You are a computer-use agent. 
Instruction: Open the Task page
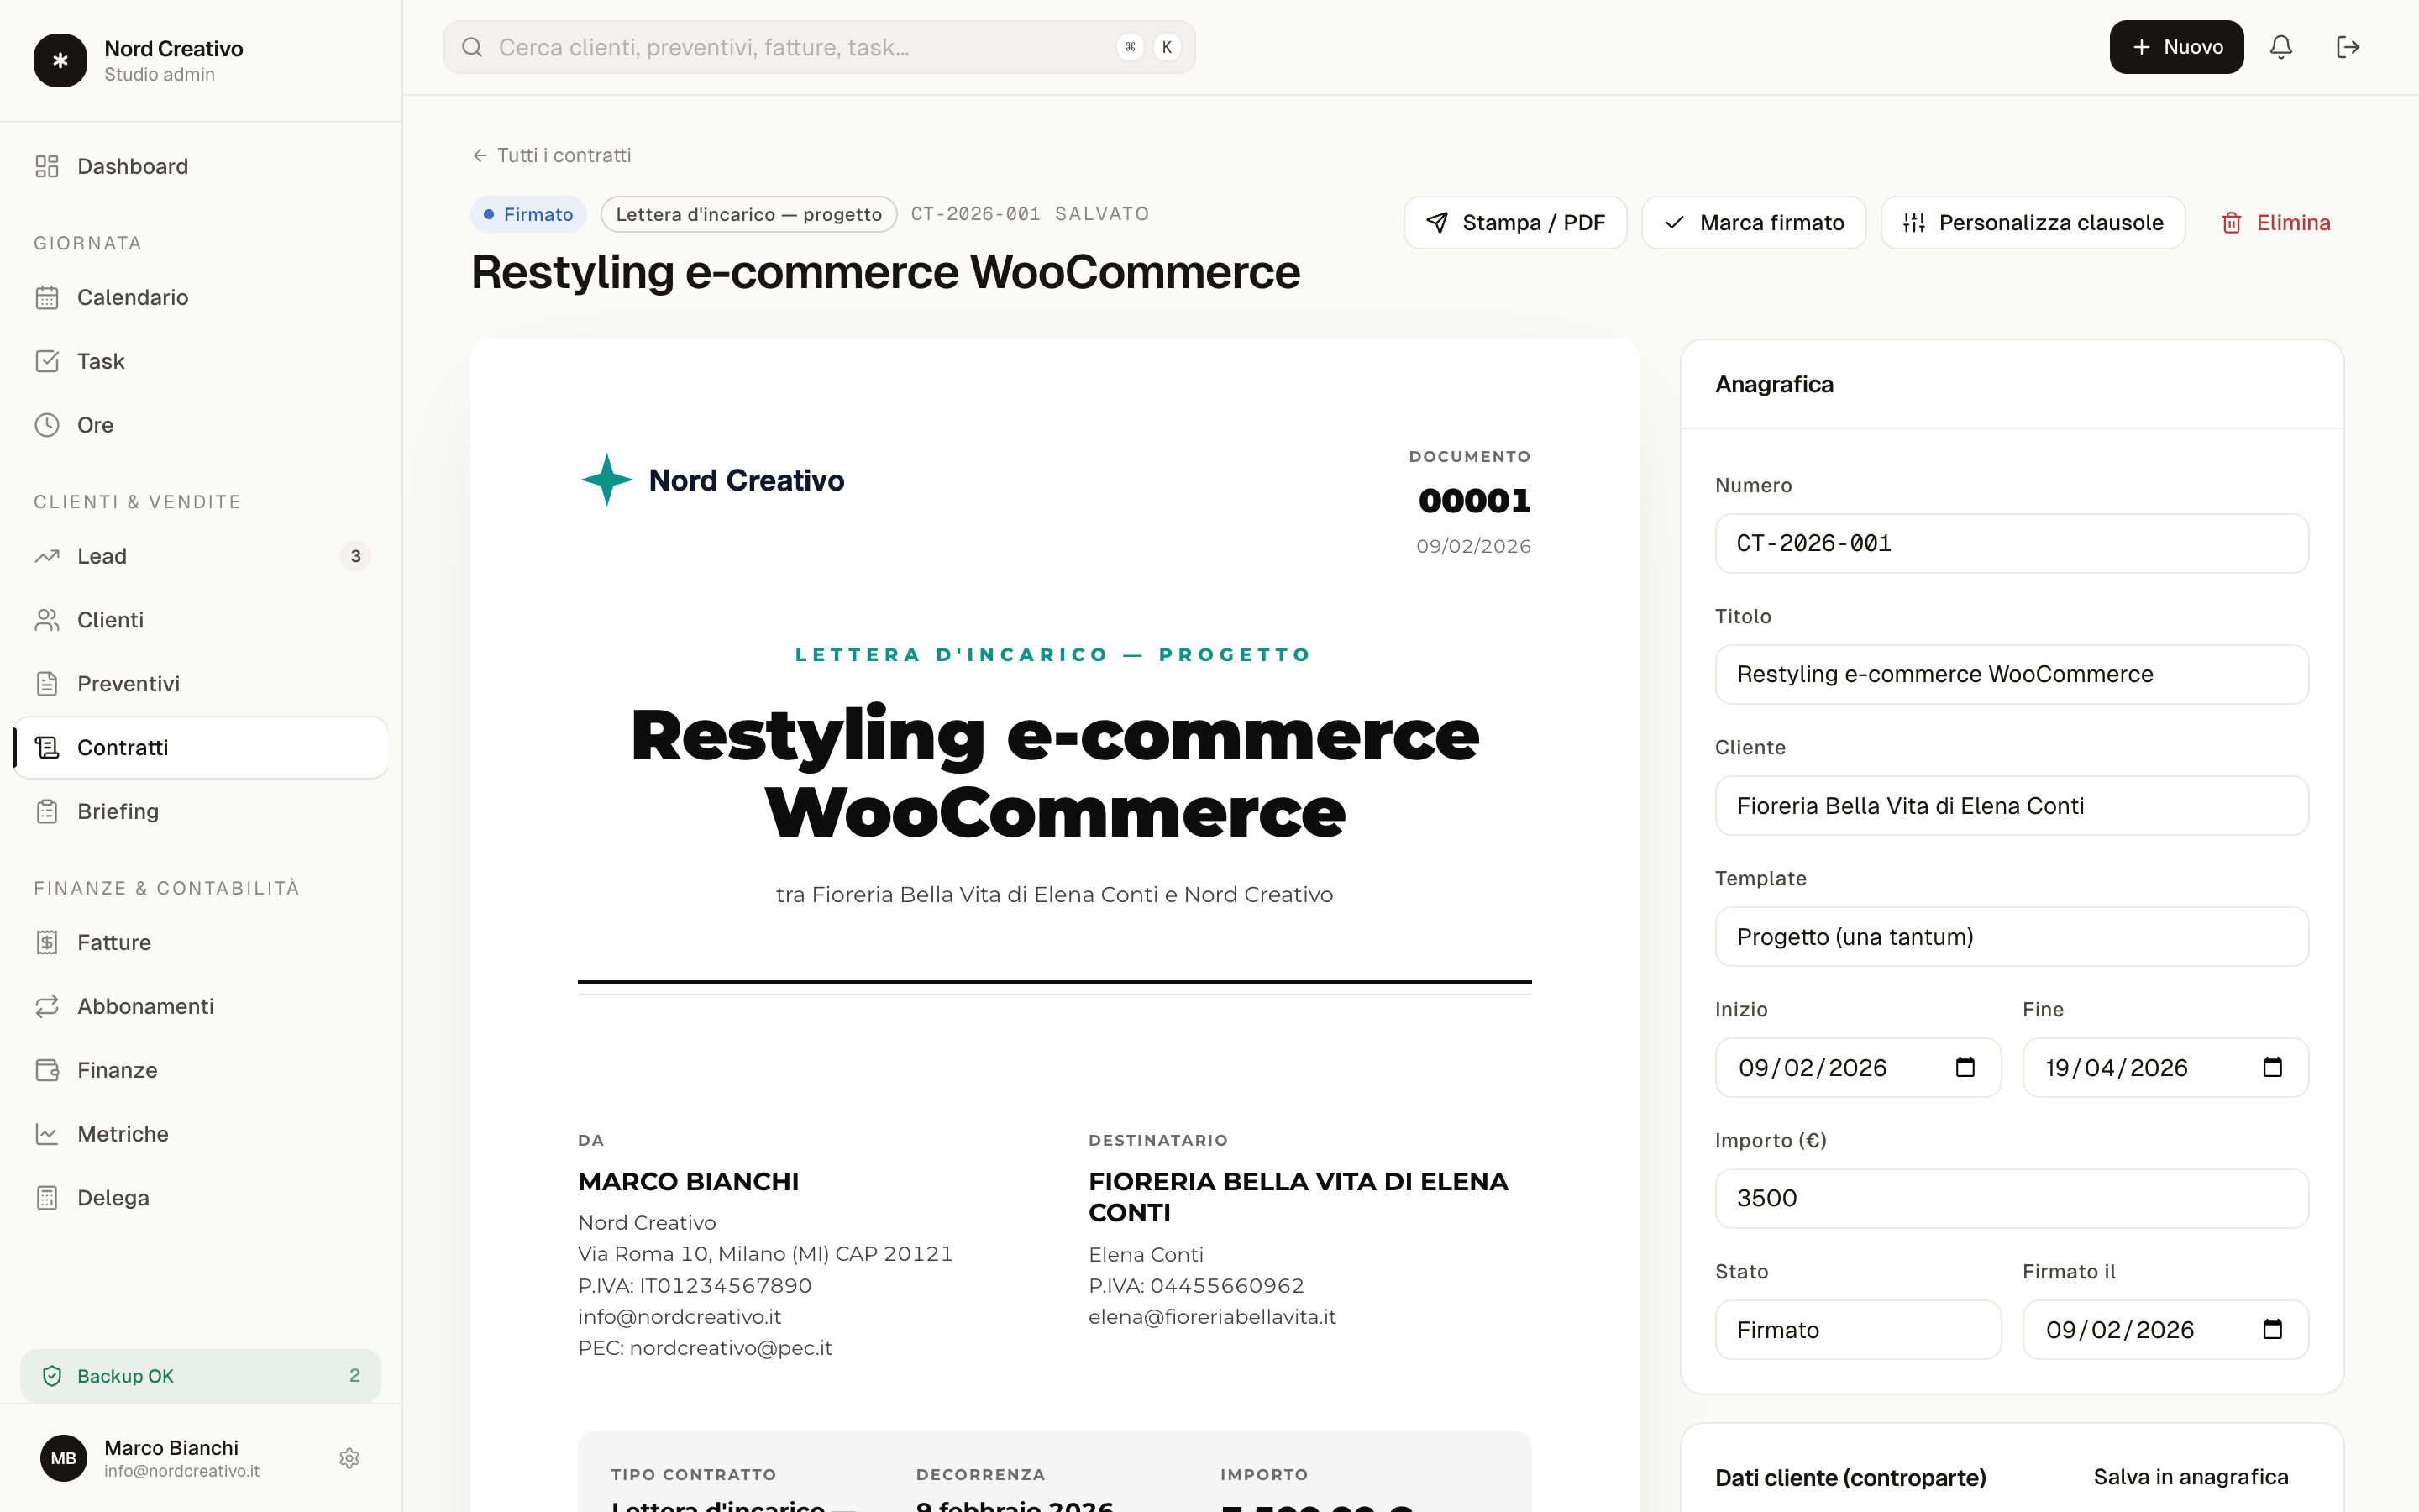click(x=201, y=361)
